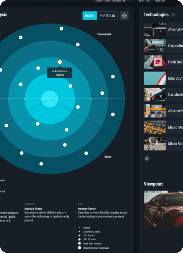The width and height of the screenshot is (183, 253).
Task: Select the Bike Boom technology title
Action: point(175,78)
